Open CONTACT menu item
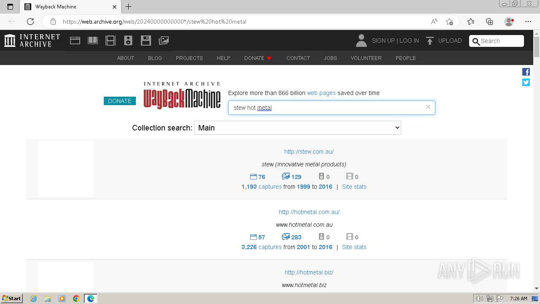Screen dimensions: 540x304 coord(298,58)
